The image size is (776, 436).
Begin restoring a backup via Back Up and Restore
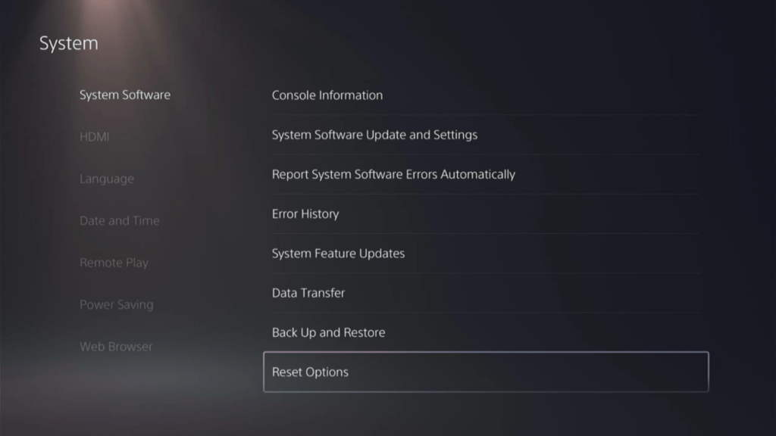[328, 332]
